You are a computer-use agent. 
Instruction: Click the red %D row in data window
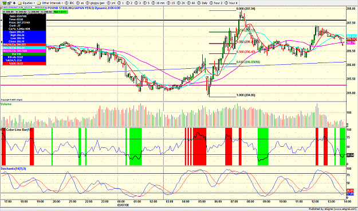coord(24,63)
